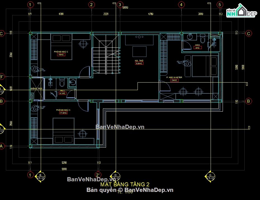This screenshot has height=200, width=260.
Task: Click the '2220' dimension text
Action: point(106,14)
